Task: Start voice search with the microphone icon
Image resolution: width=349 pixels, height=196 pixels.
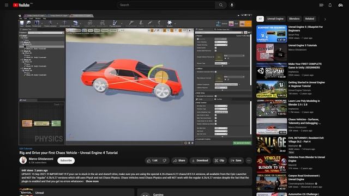Action: (x=232, y=5)
